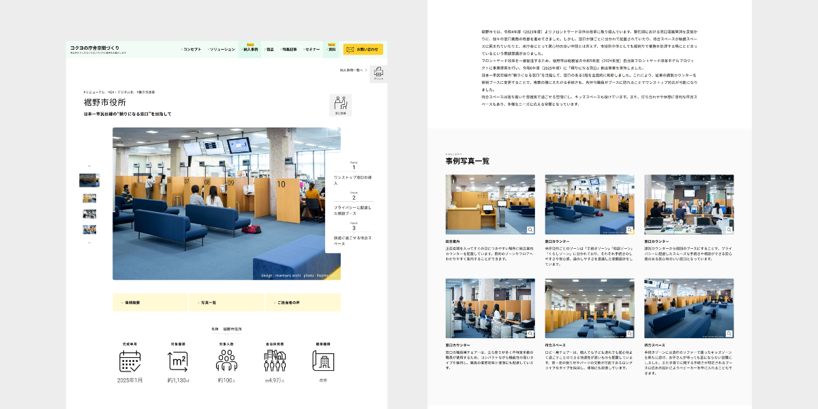Click the 建築種類 blueprint icon

point(323,361)
